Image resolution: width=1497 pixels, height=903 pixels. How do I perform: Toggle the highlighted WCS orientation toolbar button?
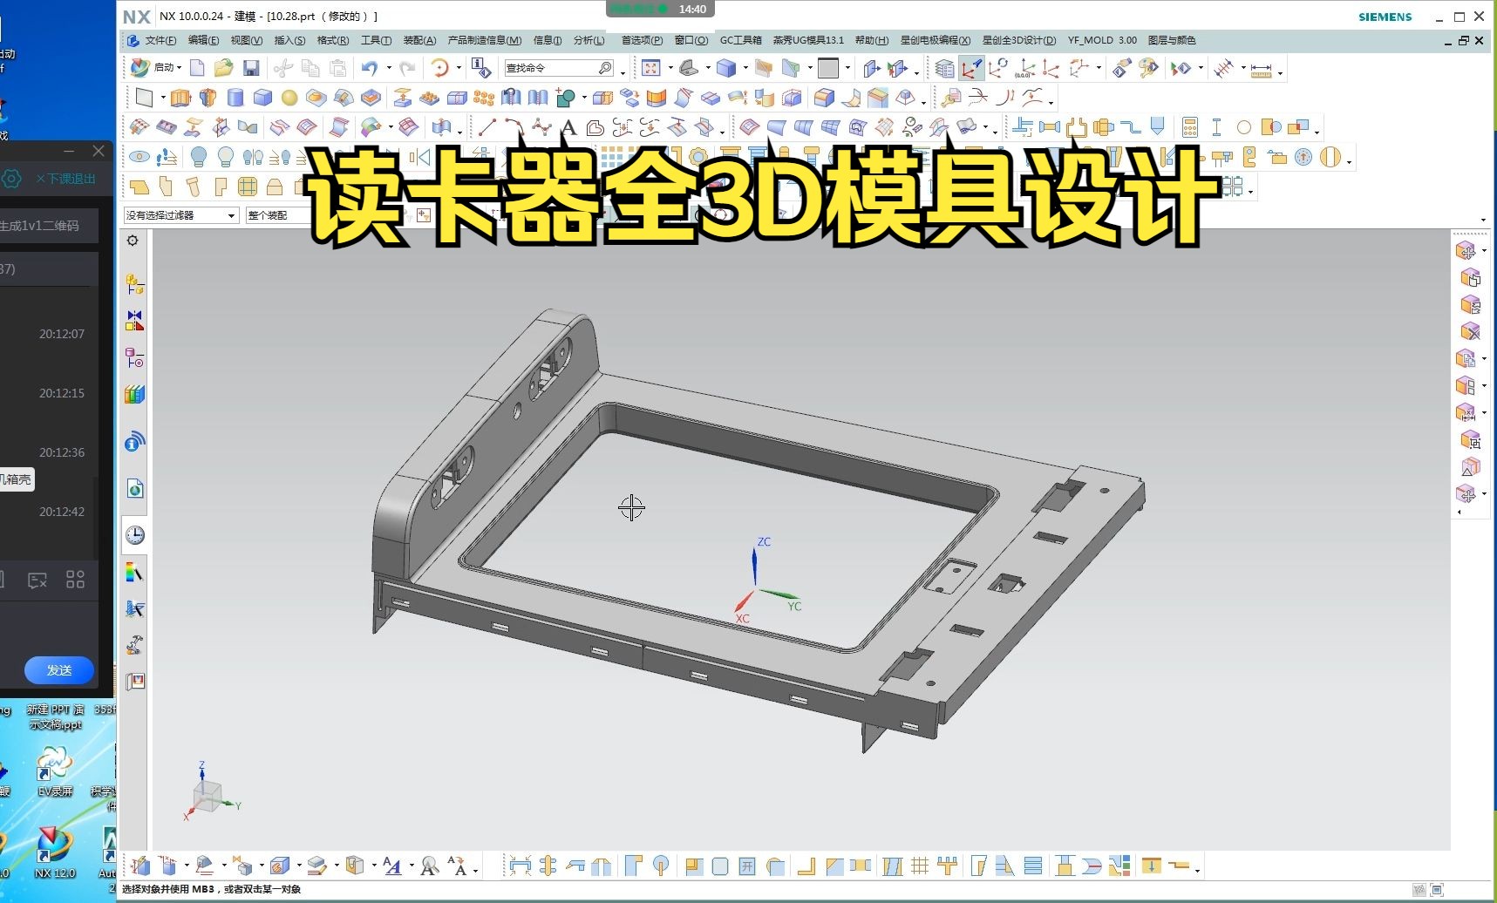pyautogui.click(x=971, y=67)
